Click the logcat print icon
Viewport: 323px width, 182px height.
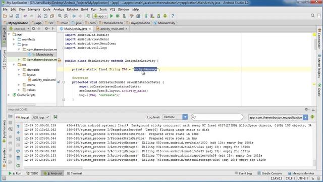click(18, 151)
